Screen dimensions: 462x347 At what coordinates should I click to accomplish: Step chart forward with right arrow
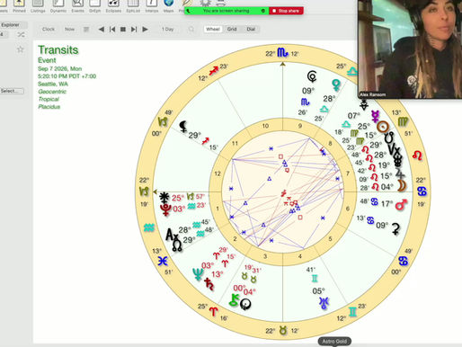[145, 30]
